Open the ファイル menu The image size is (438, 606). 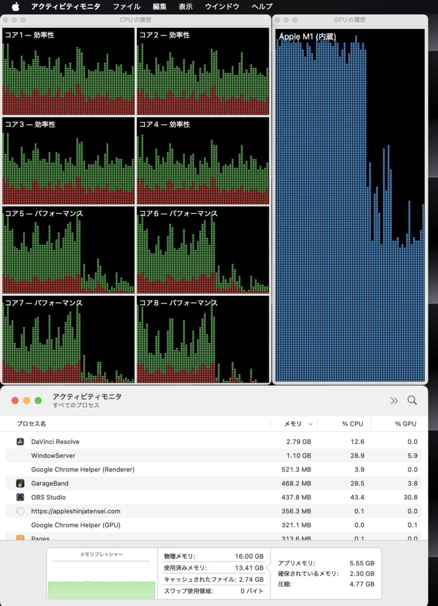click(x=127, y=6)
